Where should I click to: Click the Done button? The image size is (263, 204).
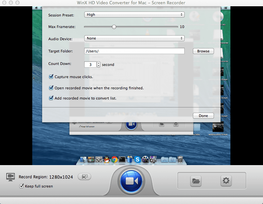point(203,116)
